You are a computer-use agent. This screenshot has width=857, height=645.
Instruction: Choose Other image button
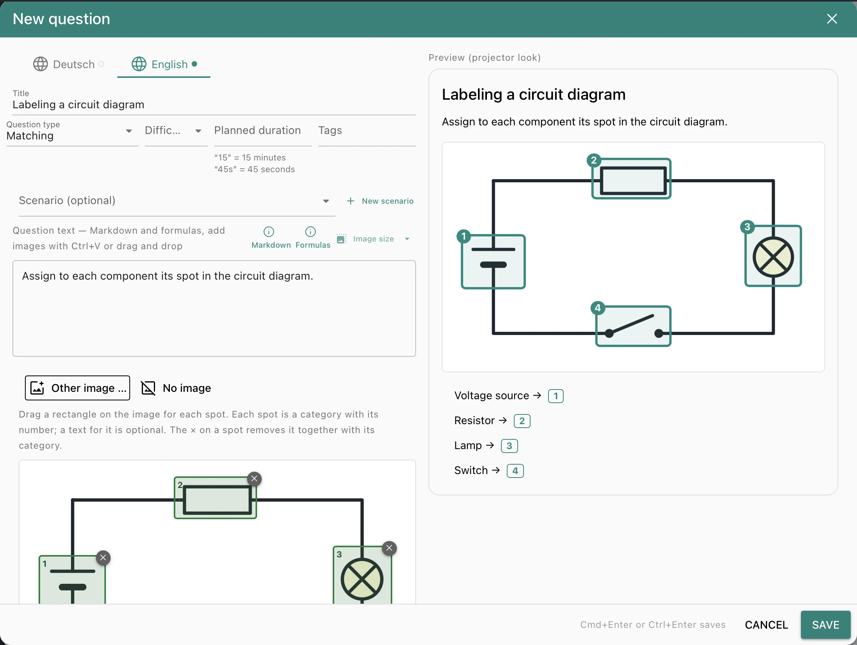click(x=78, y=388)
